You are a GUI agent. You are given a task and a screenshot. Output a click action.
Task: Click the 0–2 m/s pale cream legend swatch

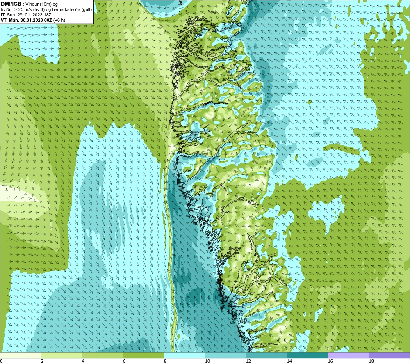pos(20,355)
